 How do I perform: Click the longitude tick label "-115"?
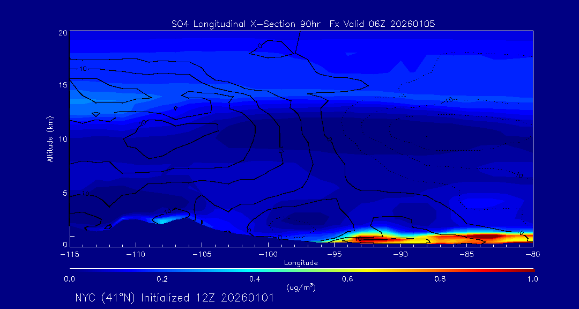[69, 255]
